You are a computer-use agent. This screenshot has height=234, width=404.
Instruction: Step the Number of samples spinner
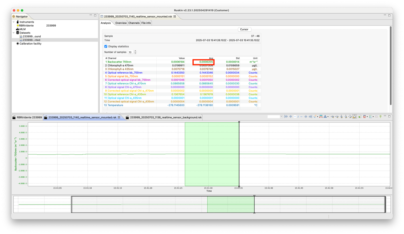[135, 52]
